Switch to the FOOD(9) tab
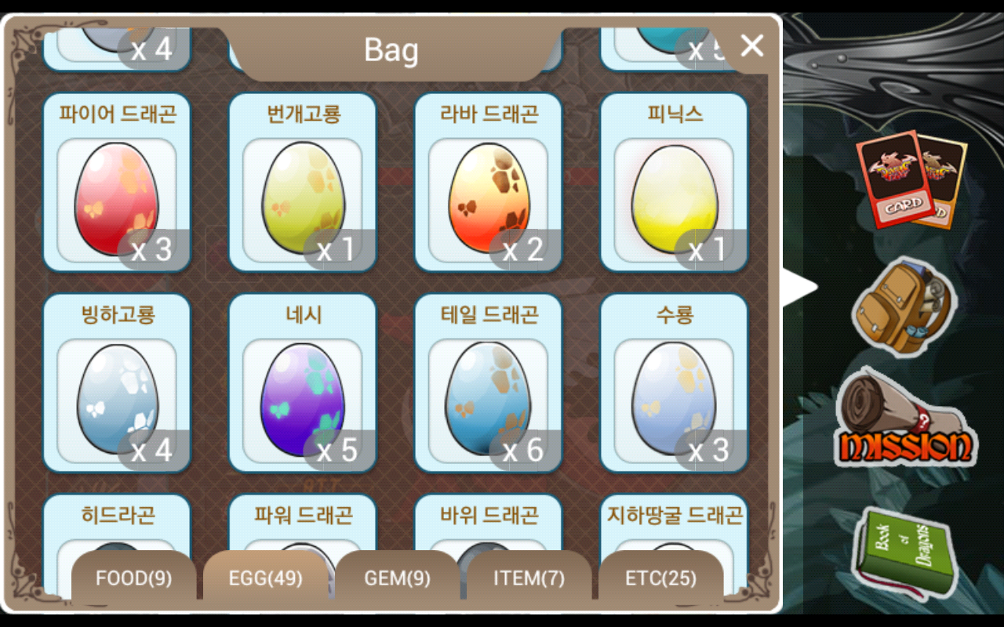 click(134, 578)
